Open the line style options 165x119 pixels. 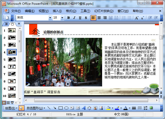tap(134, 108)
